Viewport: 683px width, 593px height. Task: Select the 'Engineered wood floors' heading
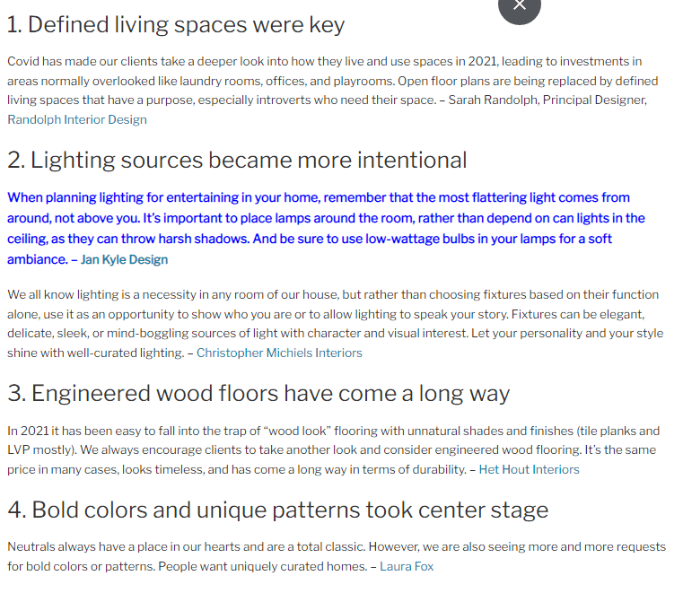click(258, 394)
